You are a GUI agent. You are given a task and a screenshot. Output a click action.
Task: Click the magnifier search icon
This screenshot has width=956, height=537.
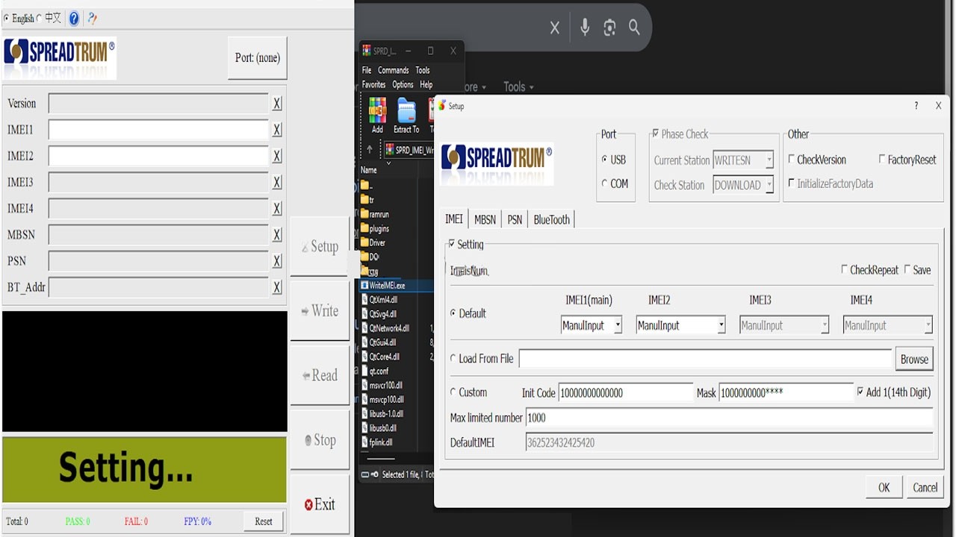coord(634,28)
